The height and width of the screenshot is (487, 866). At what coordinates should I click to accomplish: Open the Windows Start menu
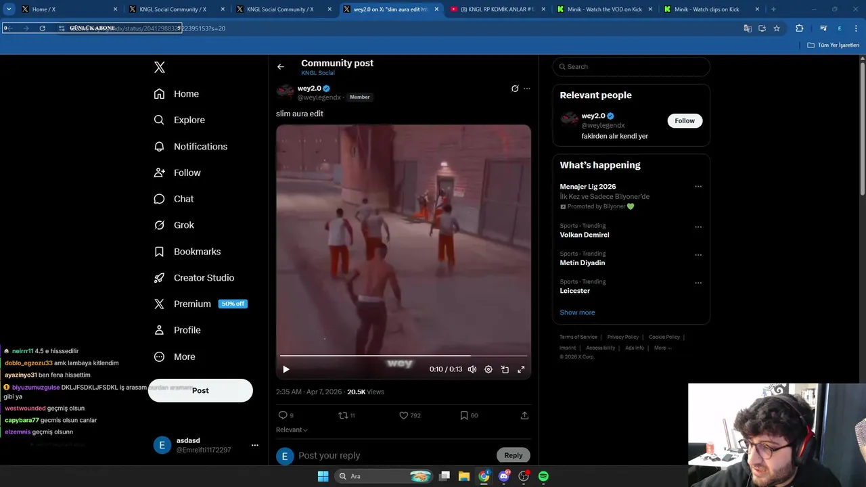coord(323,476)
